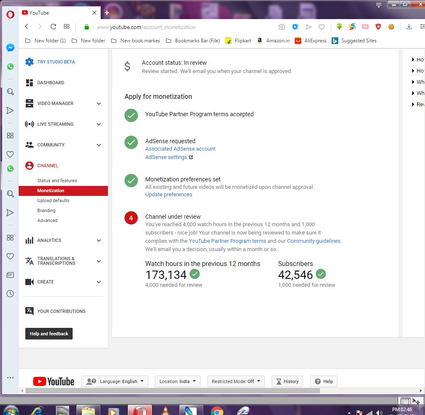Click the blue ad blocker shield icon
425x415 pixels.
coord(295,27)
